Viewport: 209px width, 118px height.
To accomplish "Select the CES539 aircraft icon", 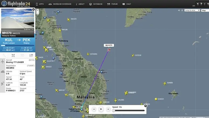I will click(133, 55).
